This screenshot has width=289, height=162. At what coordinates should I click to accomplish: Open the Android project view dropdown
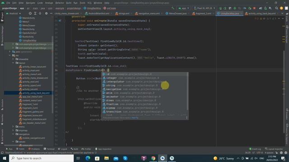[x=14, y=13]
